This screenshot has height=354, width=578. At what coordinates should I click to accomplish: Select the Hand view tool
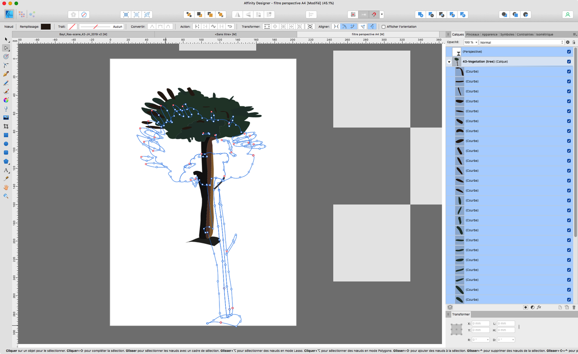tap(6, 187)
